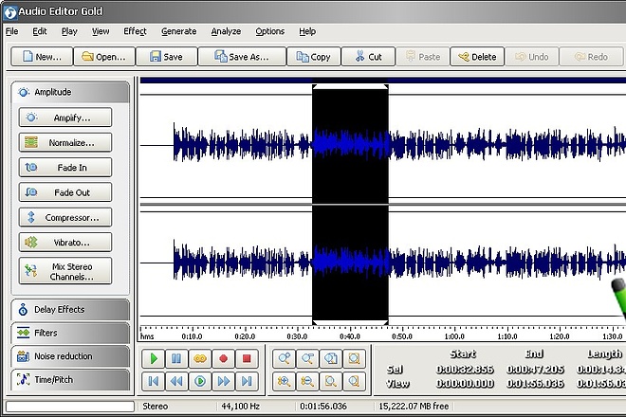Image resolution: width=626 pixels, height=417 pixels.
Task: Open the Generate menu
Action: click(x=179, y=31)
